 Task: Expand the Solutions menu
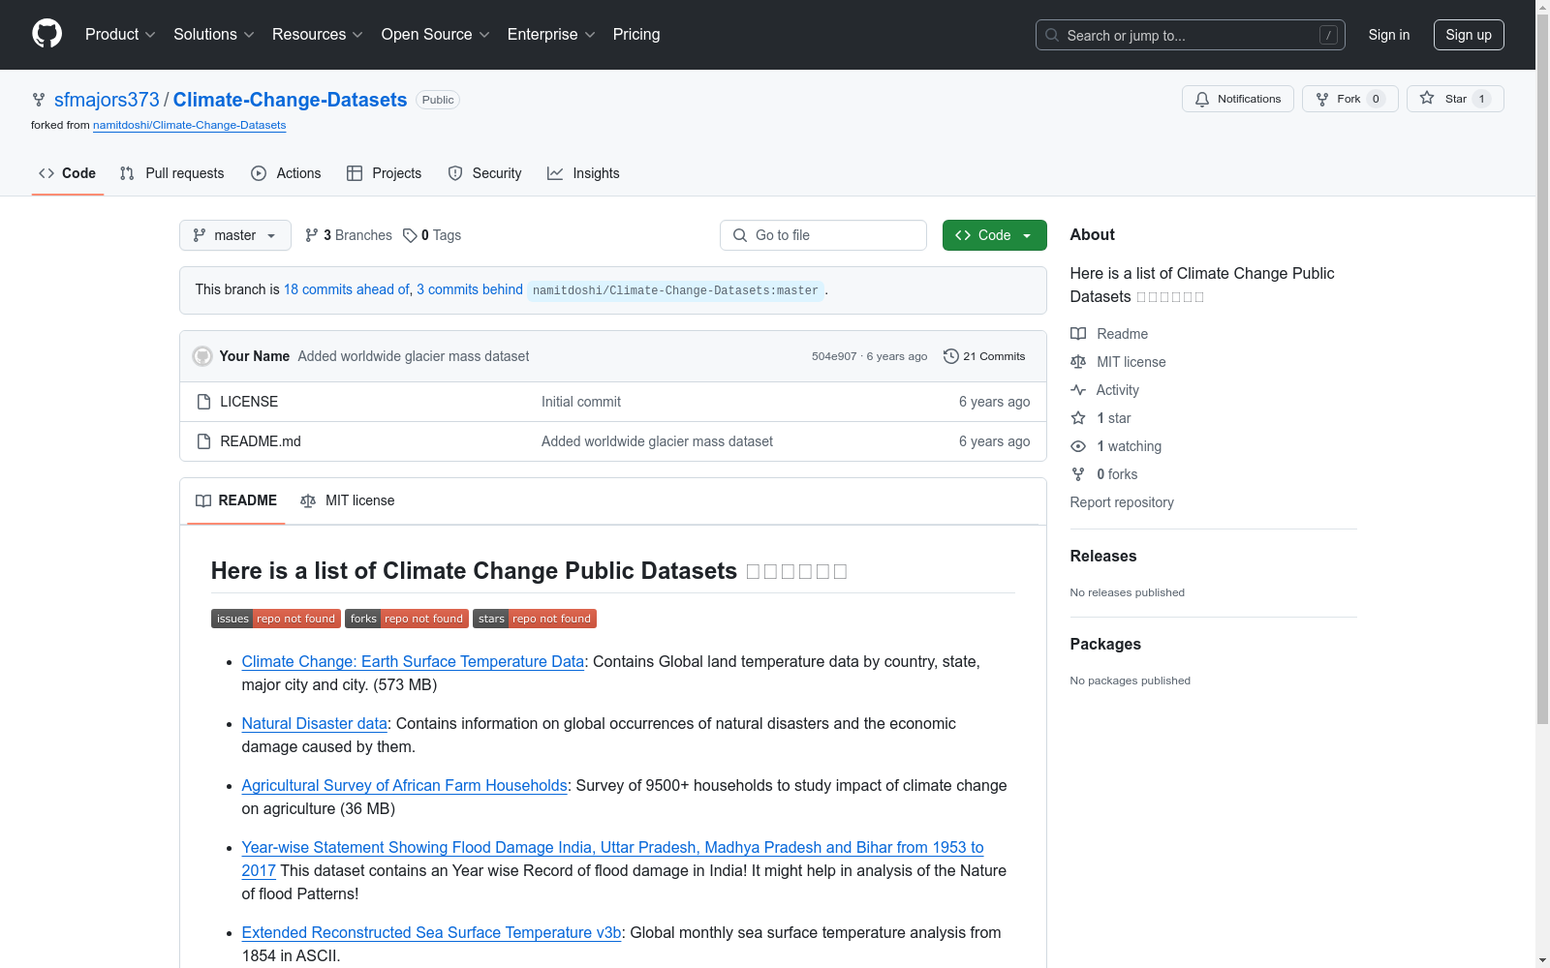pos(214,35)
